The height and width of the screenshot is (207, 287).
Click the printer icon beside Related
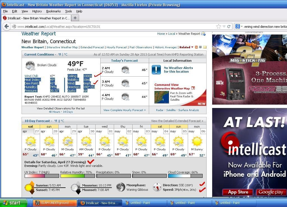(x=200, y=47)
